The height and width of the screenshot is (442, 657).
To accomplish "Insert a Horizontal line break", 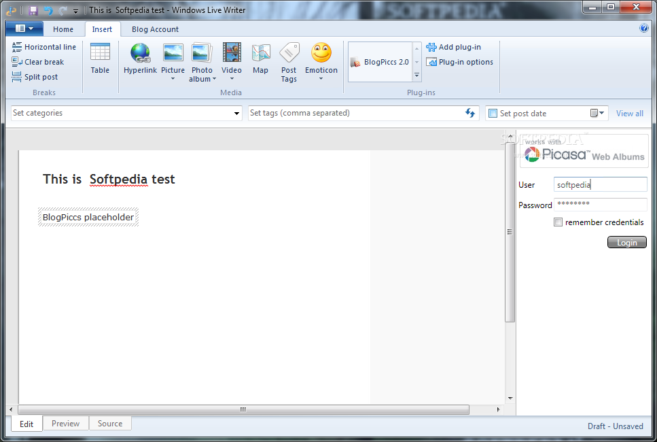I will click(44, 47).
